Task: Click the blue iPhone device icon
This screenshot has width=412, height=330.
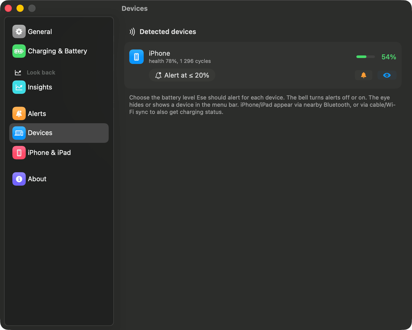Action: coord(136,57)
